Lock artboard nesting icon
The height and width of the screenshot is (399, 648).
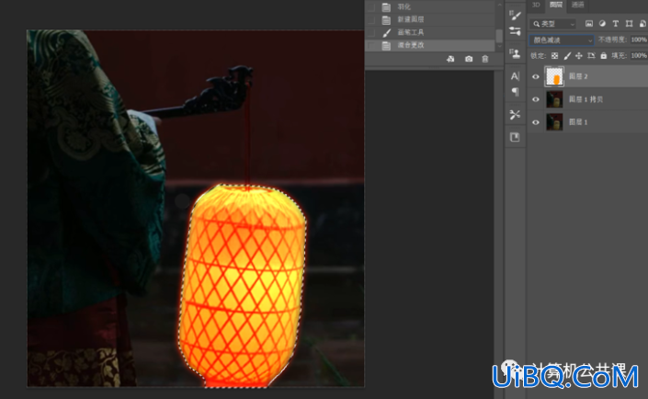pyautogui.click(x=591, y=55)
